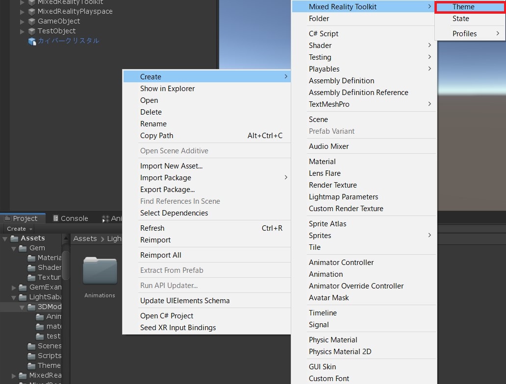
Task: Click the Scripts folder icon
Action: point(31,356)
